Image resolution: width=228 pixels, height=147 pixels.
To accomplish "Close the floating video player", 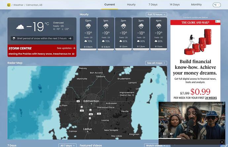I will (222, 142).
